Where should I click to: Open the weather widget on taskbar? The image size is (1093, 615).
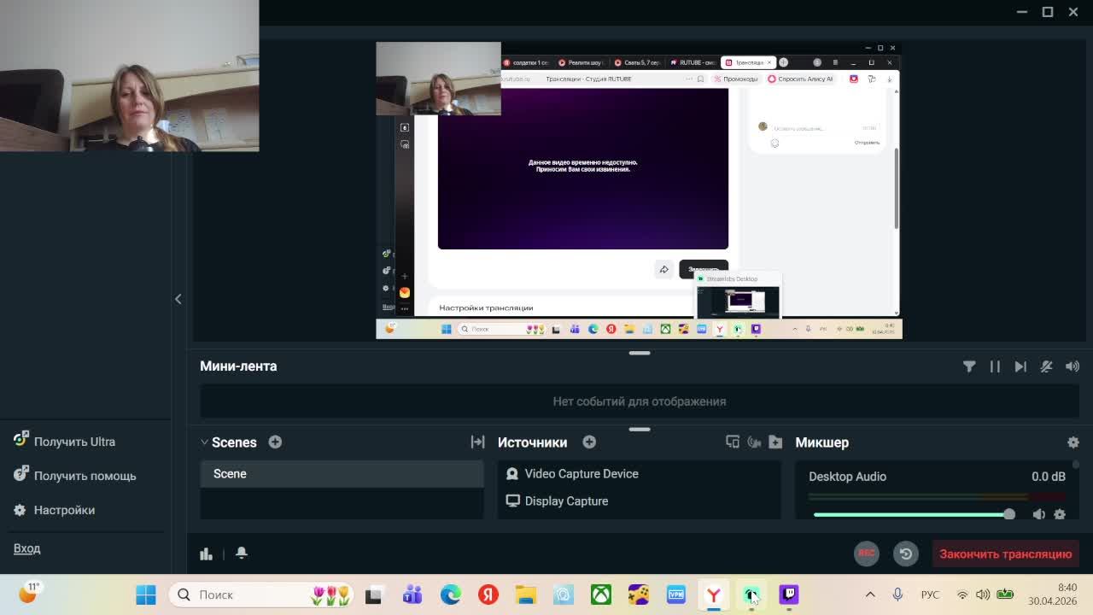click(x=29, y=592)
